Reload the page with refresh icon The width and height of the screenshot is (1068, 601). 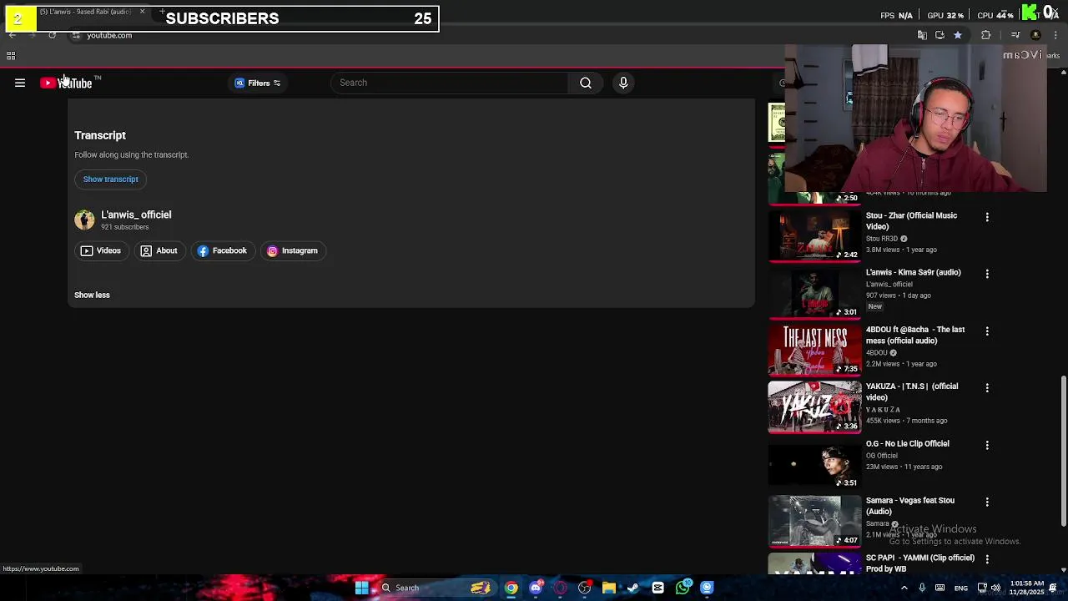click(52, 35)
